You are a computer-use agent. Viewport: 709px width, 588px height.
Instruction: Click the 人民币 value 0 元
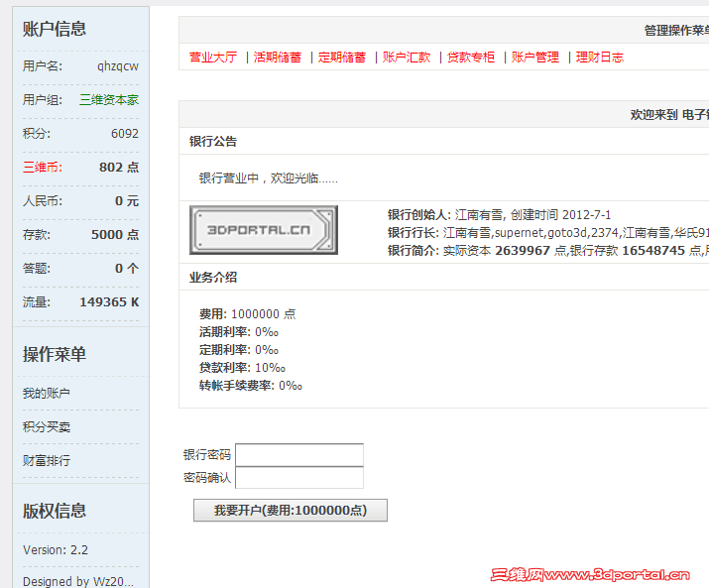(x=127, y=201)
